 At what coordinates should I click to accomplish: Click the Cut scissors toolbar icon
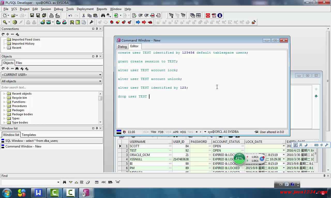coord(84,15)
